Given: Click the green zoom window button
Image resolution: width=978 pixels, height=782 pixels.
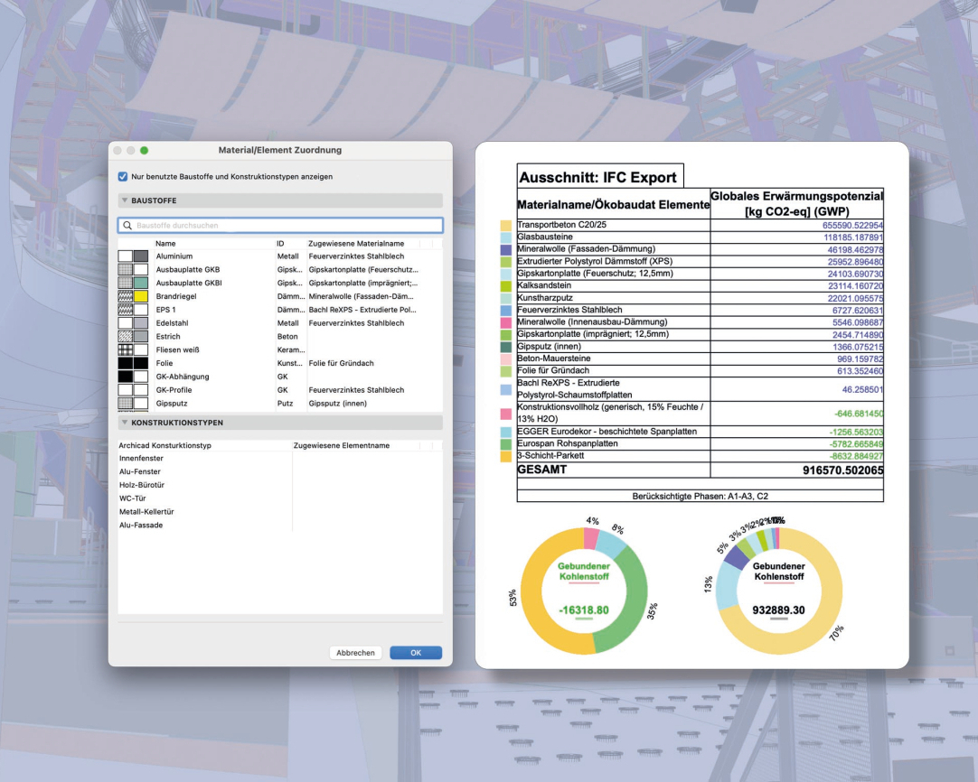Looking at the screenshot, I should coord(145,150).
